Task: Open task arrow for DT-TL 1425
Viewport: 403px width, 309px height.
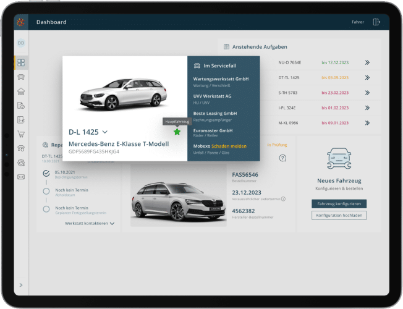Action: coord(367,78)
